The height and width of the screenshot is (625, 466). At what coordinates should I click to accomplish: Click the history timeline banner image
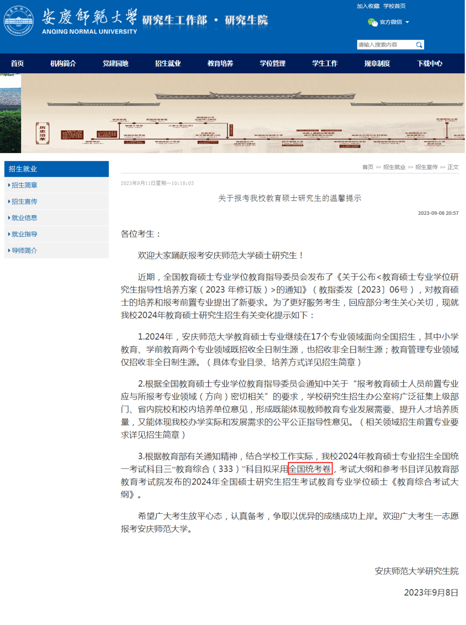[x=243, y=113]
